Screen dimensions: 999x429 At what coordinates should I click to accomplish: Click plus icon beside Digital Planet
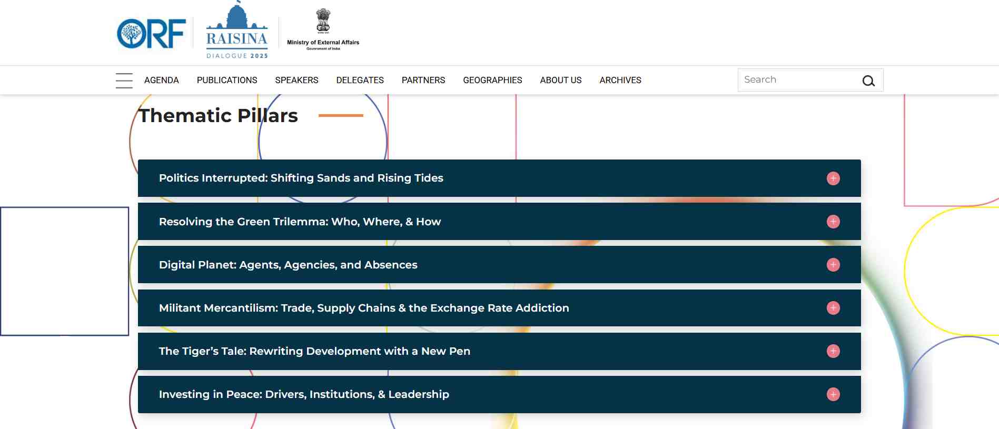click(x=833, y=265)
